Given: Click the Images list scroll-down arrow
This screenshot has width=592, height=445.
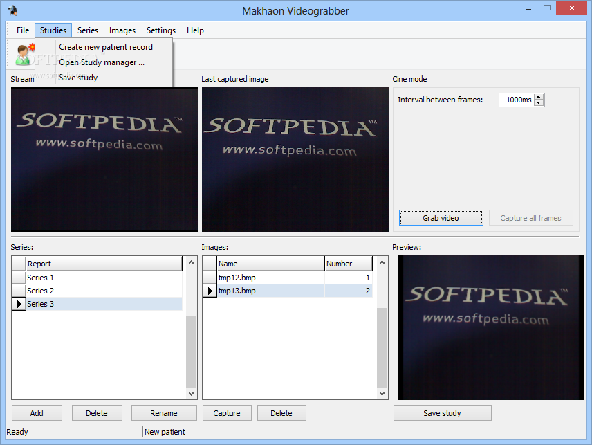Looking at the screenshot, I should [x=382, y=394].
